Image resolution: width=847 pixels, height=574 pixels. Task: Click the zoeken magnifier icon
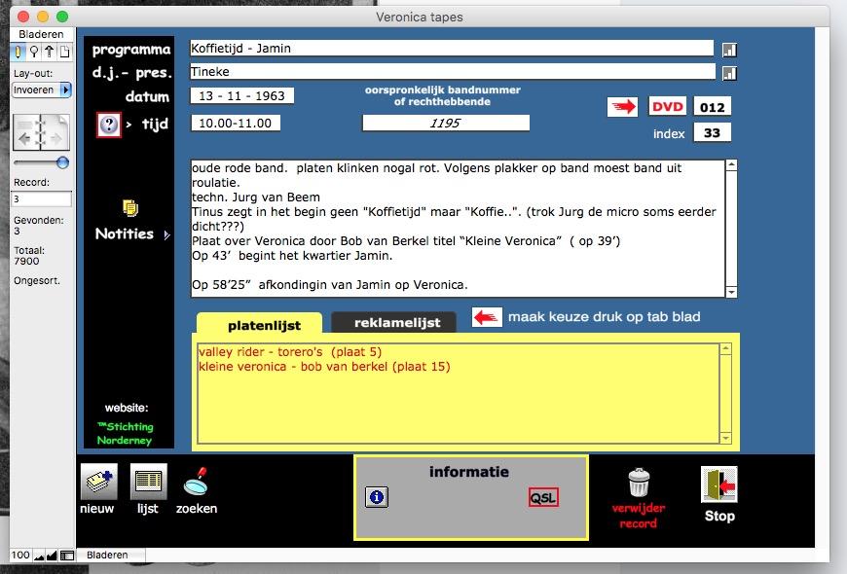(x=197, y=482)
